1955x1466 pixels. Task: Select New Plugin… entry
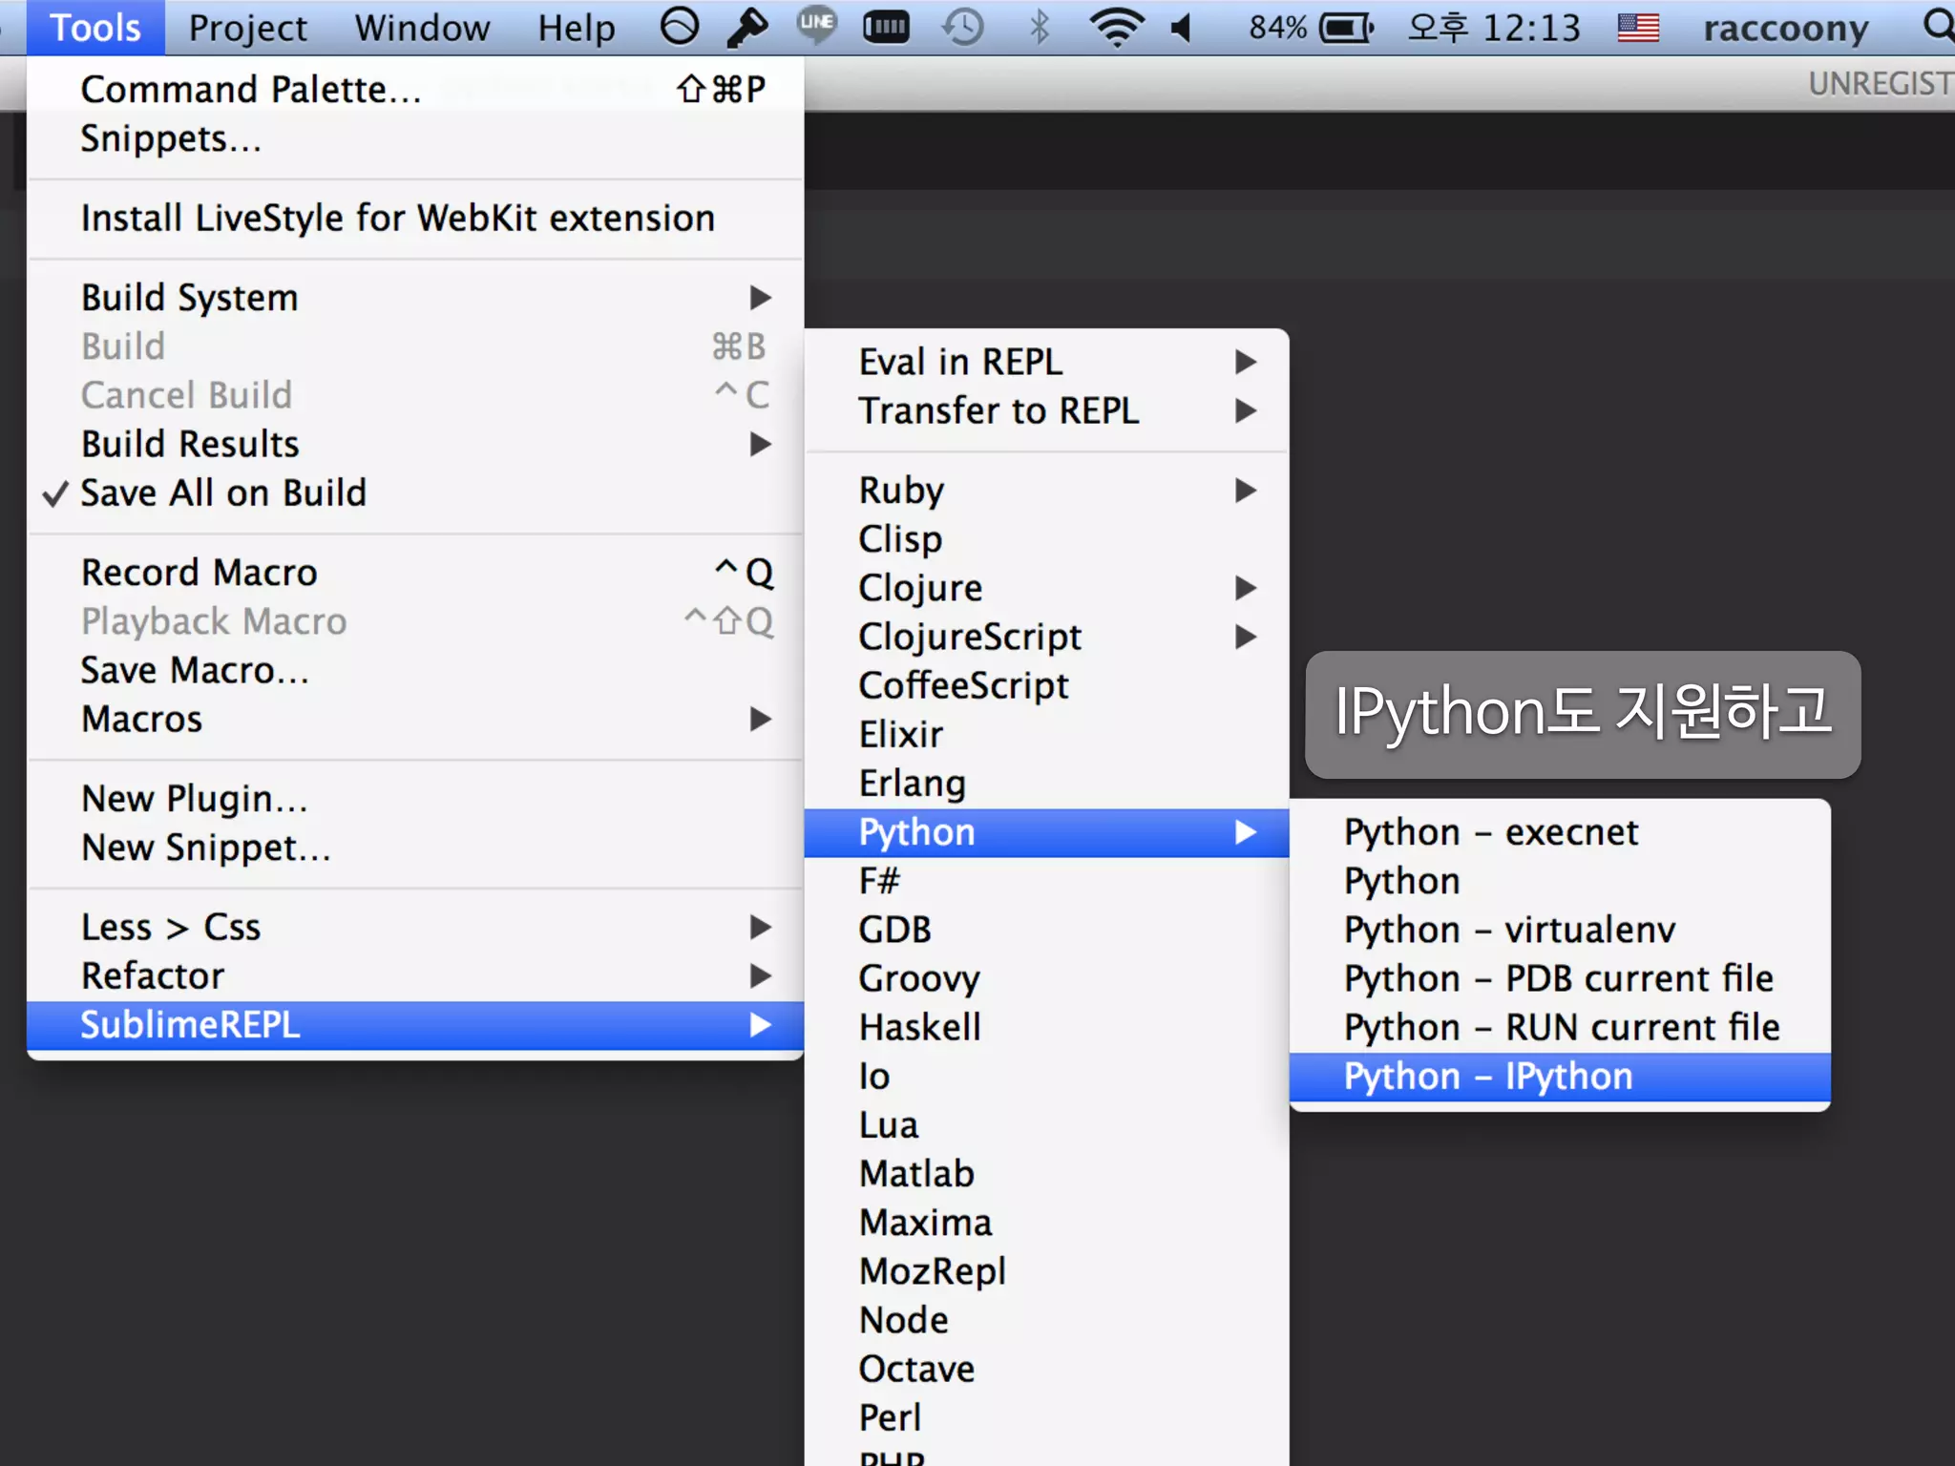pos(415,799)
